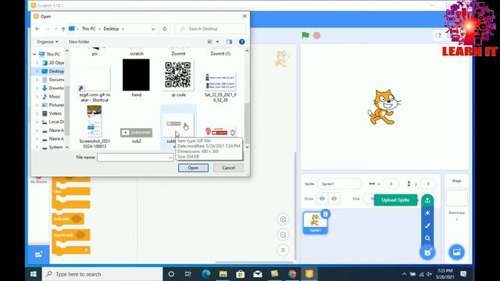Screen dimensions: 500x281
Task: Show the sprite using the eye icon
Action: pyautogui.click(x=322, y=198)
